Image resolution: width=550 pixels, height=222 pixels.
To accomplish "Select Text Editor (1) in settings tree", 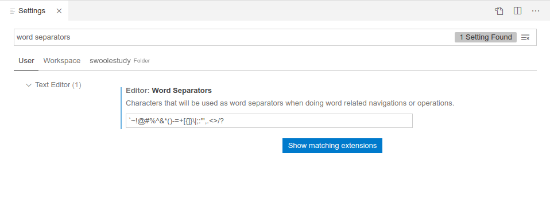I will coord(58,85).
